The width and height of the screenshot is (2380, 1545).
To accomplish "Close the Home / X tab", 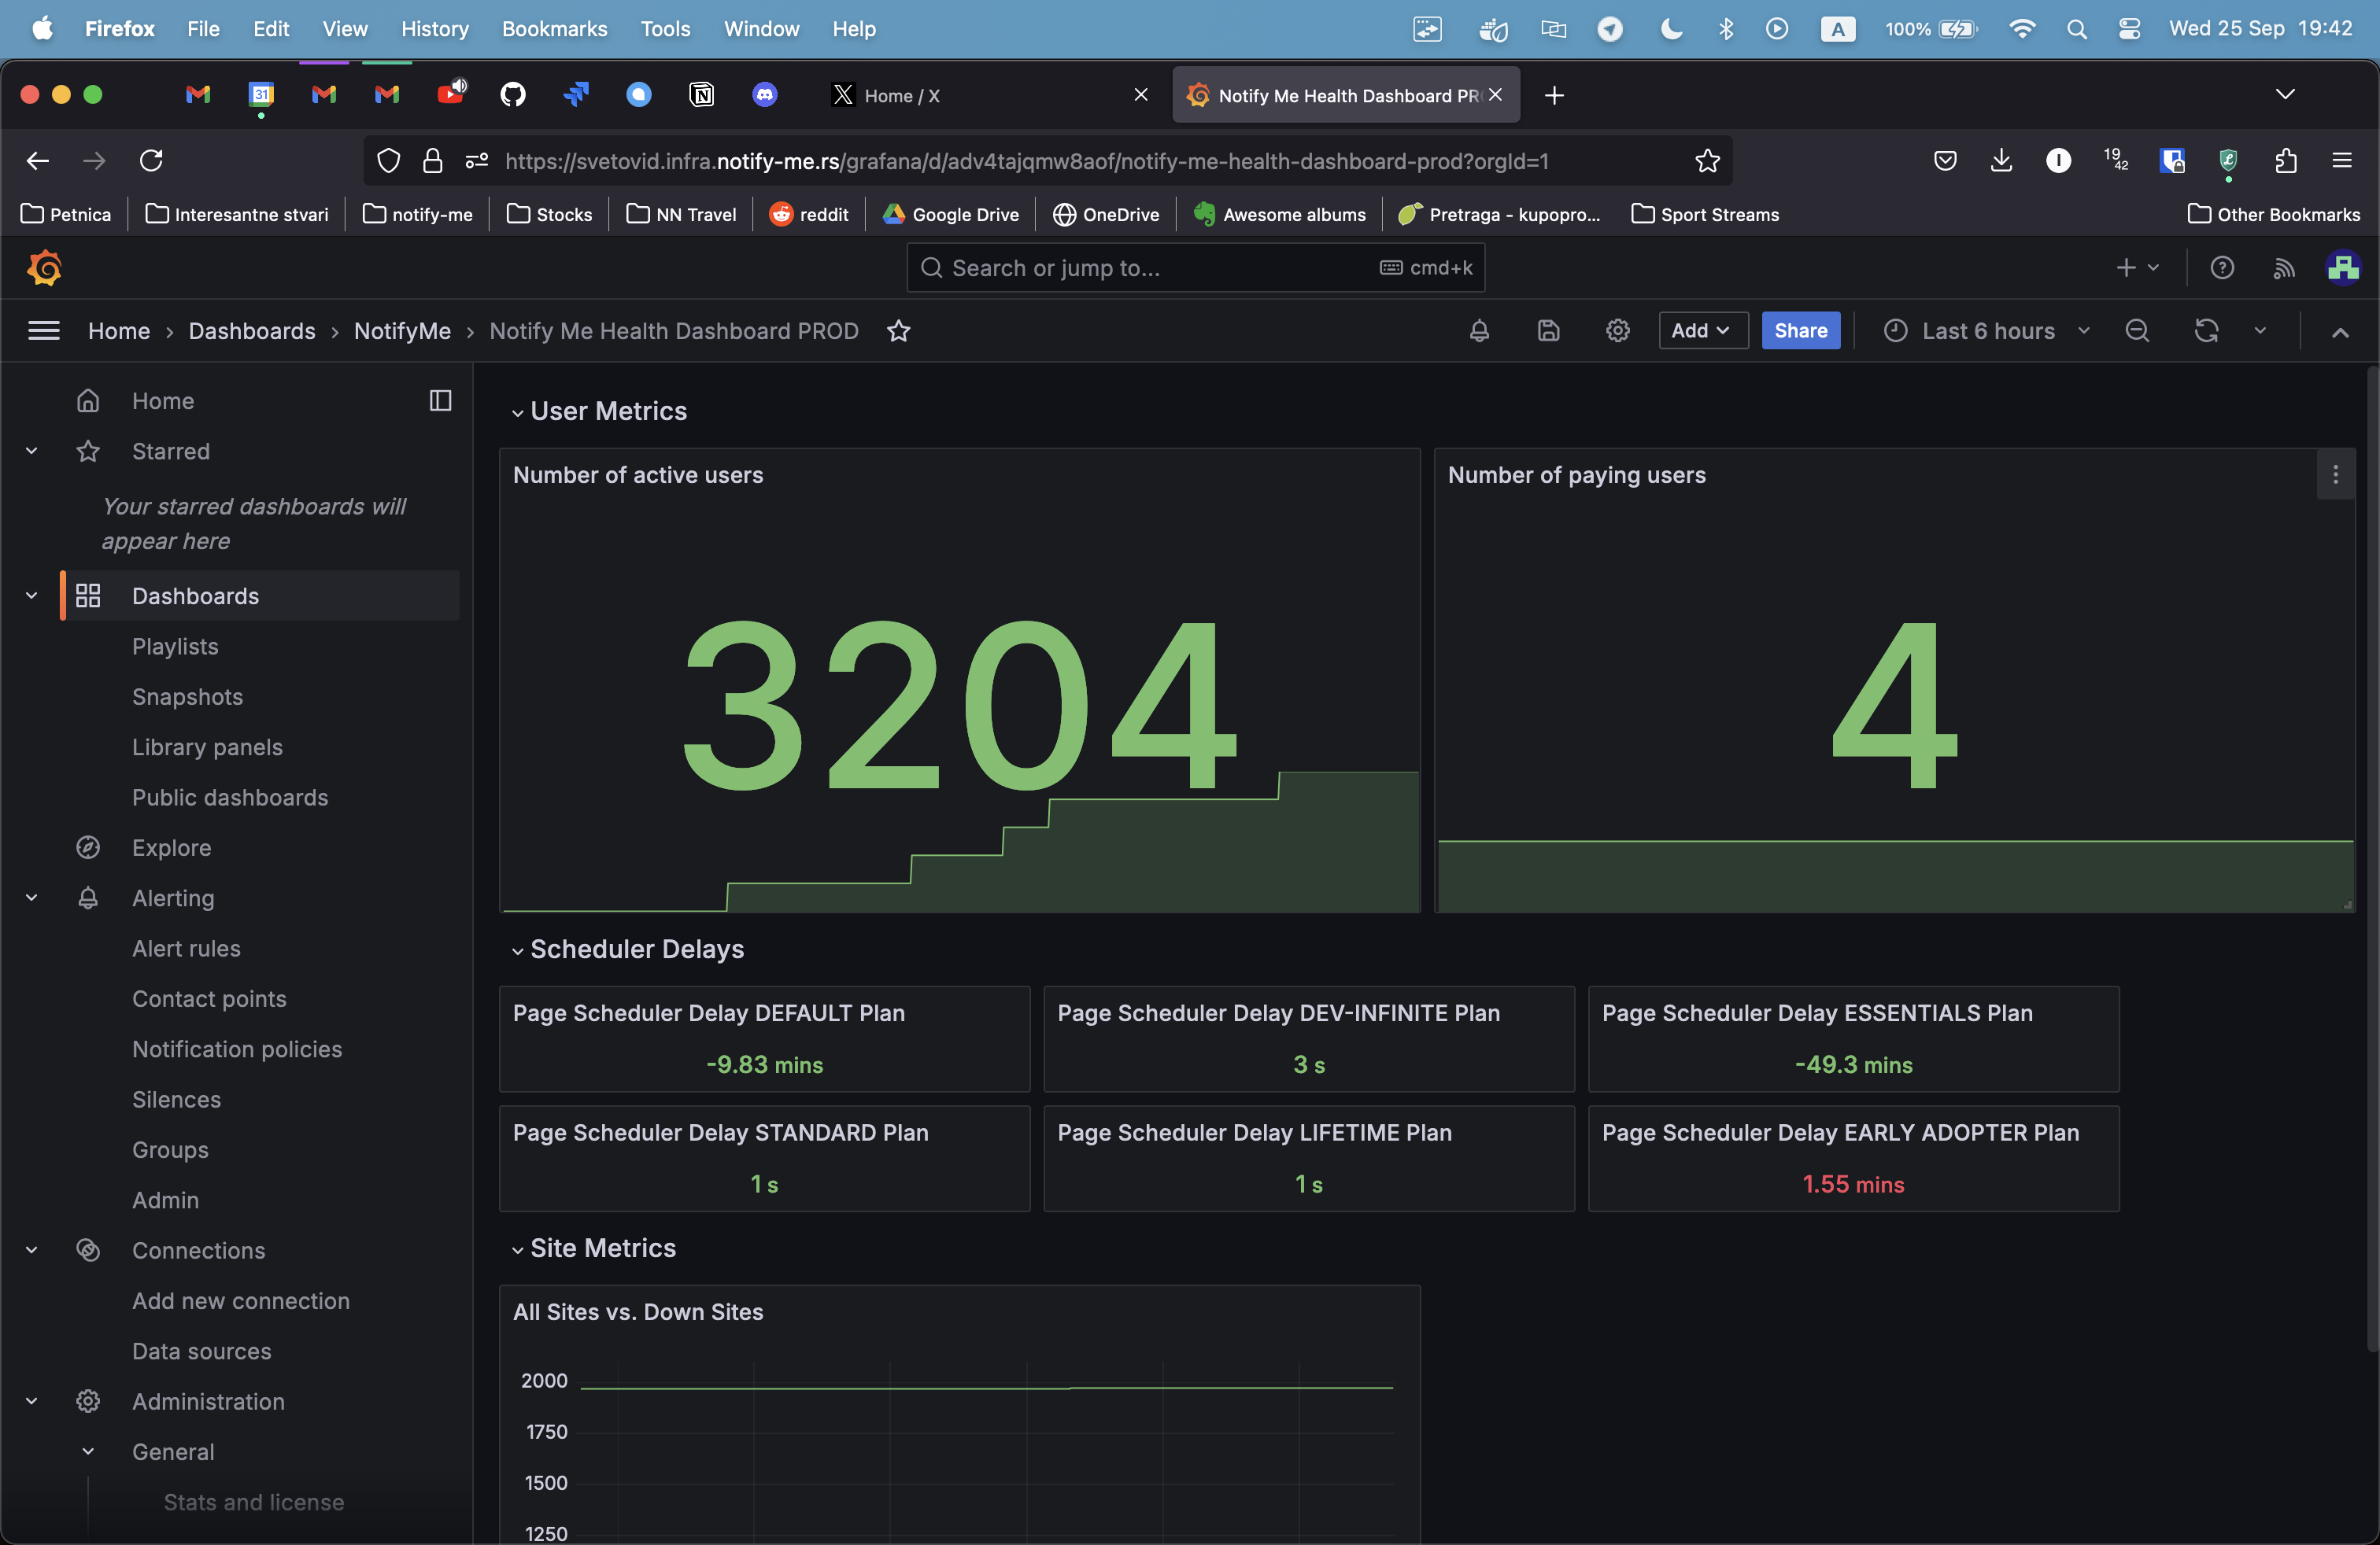I will pos(1140,95).
